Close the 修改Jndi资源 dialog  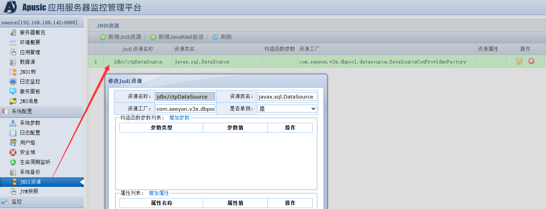320,78
